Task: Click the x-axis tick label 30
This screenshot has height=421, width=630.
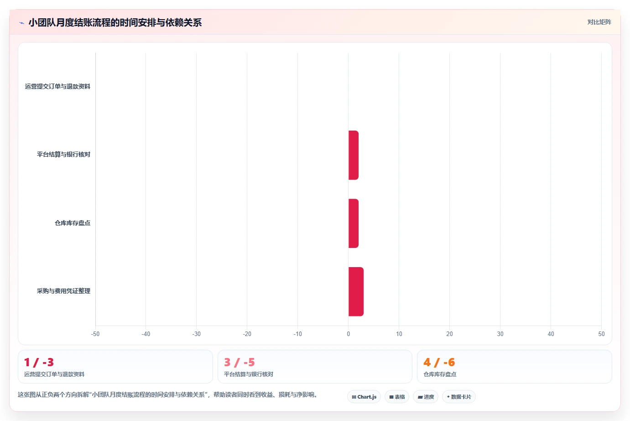Action: coord(500,334)
